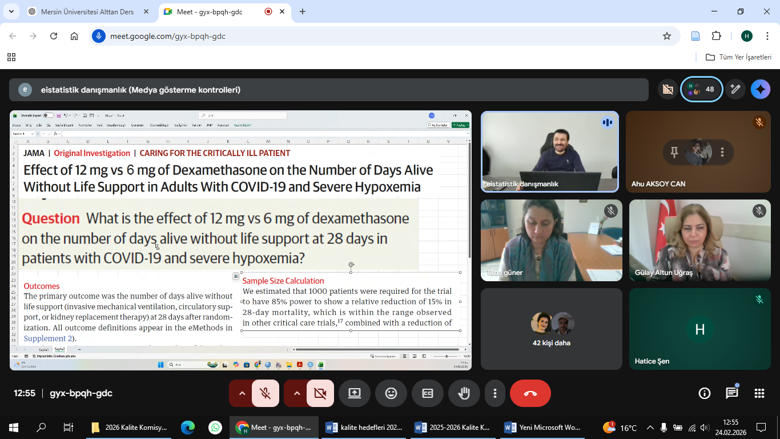Screen dimensions: 780x439
Task: Open meeting details info icon
Action: pyautogui.click(x=705, y=393)
